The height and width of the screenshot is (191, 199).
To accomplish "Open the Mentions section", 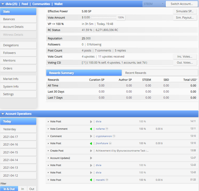I will click(18, 61).
